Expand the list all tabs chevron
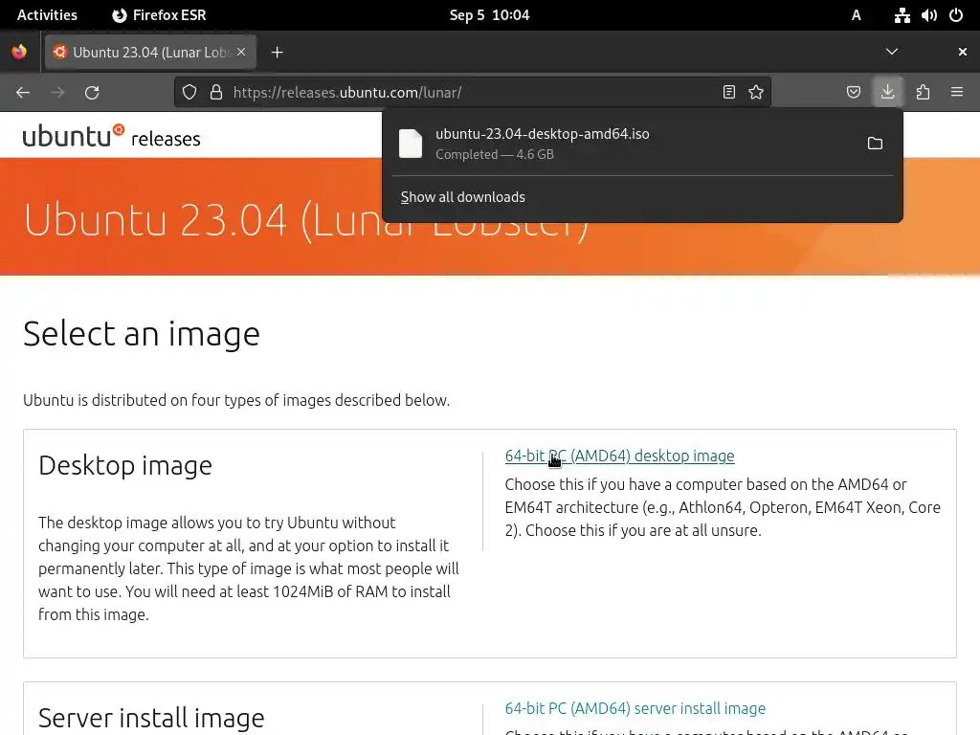This screenshot has height=735, width=980. [x=892, y=52]
